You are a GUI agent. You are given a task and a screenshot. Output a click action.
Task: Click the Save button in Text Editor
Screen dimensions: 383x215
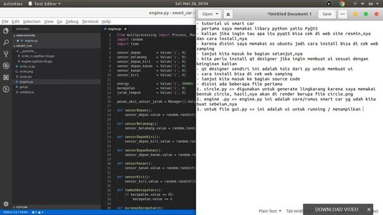point(327,14)
